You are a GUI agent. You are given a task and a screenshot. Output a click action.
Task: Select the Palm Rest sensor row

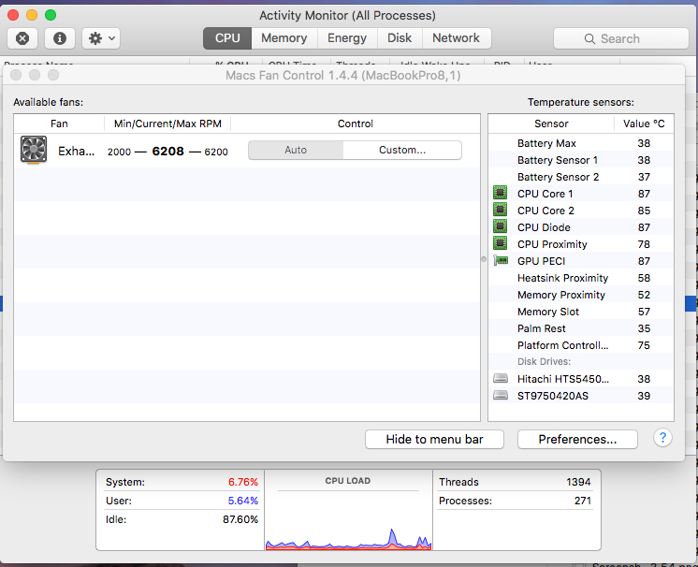(581, 328)
